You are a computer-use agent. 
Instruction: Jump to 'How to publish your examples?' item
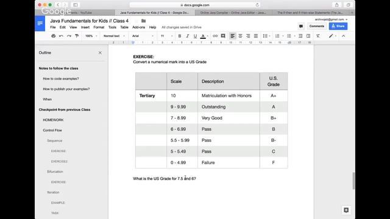66,89
